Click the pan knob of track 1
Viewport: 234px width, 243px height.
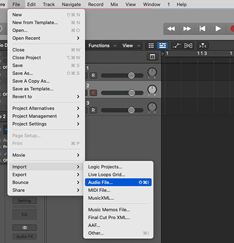pos(152,72)
